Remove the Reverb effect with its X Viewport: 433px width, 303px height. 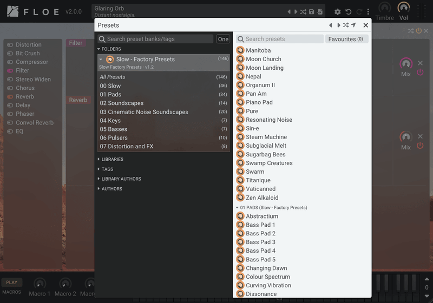[421, 136]
